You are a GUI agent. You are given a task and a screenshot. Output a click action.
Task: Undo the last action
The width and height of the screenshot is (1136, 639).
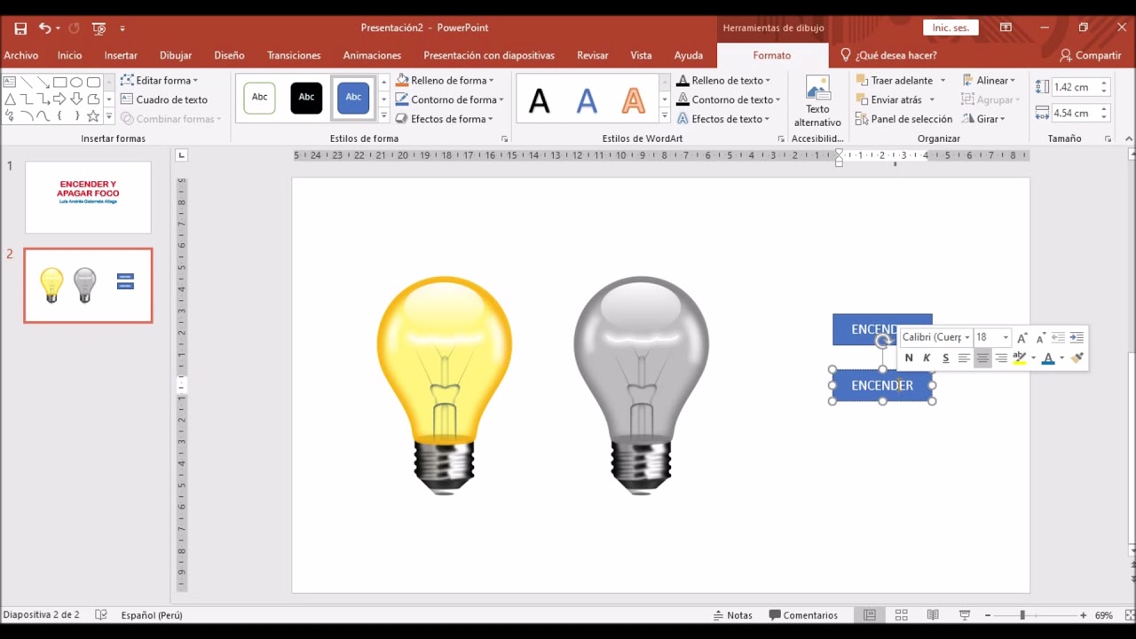[44, 28]
